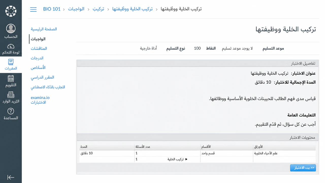
Task: Open لوحة التحكم dashboard icon
Action: (11, 47)
